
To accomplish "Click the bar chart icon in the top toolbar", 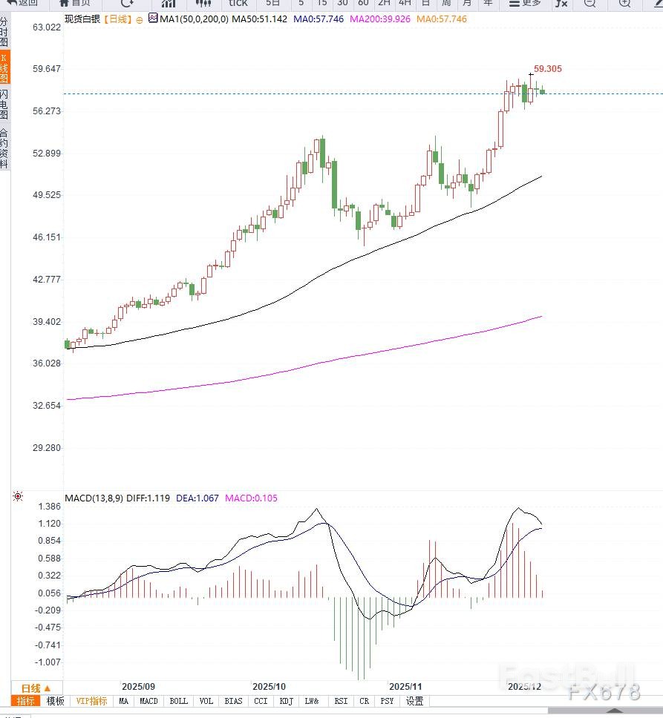I will pyautogui.click(x=169, y=3).
